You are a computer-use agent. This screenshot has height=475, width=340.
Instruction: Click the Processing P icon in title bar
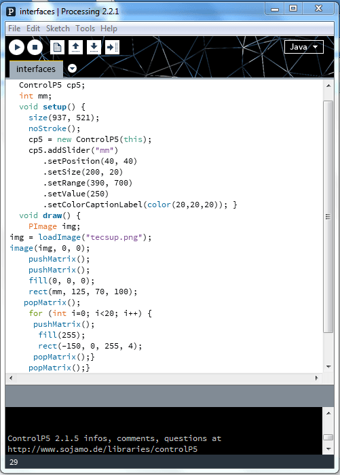11,12
